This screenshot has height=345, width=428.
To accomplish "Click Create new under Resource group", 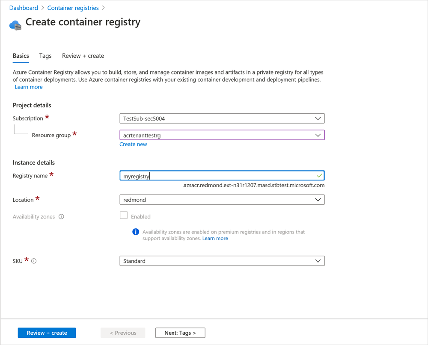I will click(x=133, y=144).
